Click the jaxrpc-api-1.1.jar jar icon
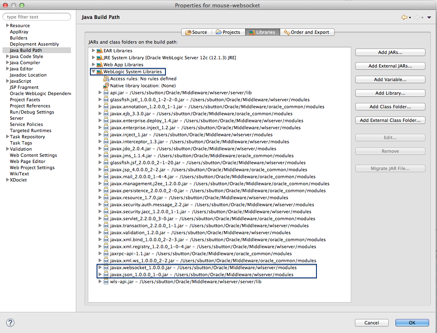Screen dimensions: 437x333 (x=106, y=254)
